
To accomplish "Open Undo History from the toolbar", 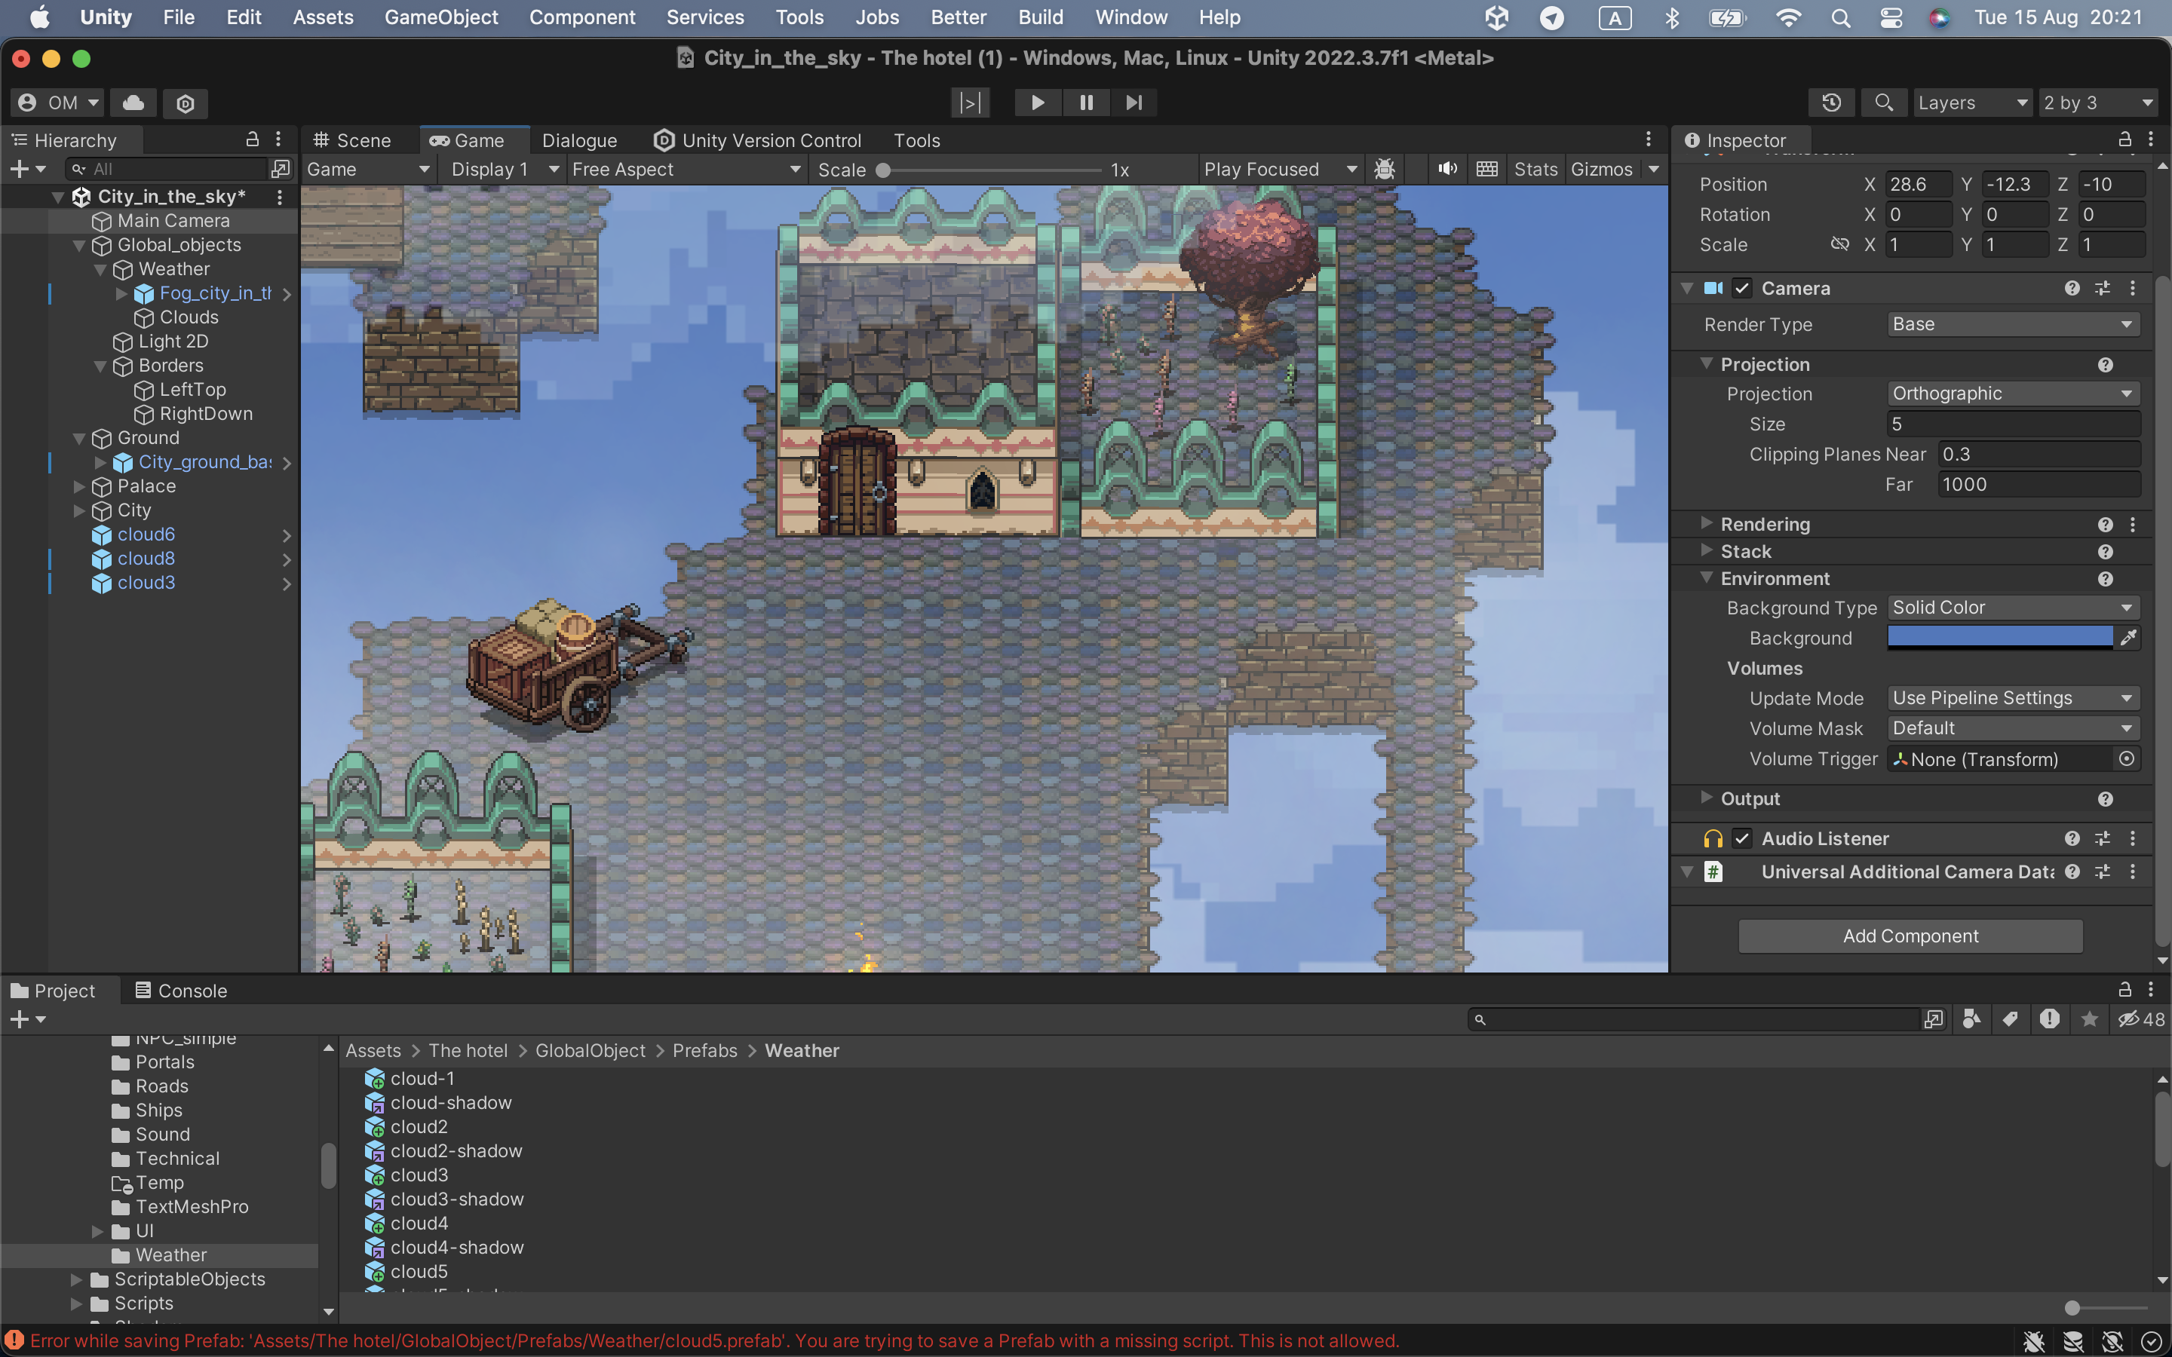I will (x=1832, y=103).
